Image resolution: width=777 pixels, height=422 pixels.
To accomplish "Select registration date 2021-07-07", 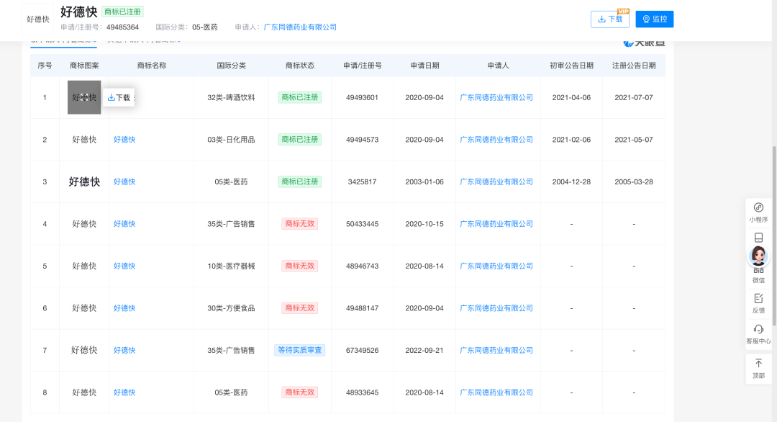I will 634,97.
